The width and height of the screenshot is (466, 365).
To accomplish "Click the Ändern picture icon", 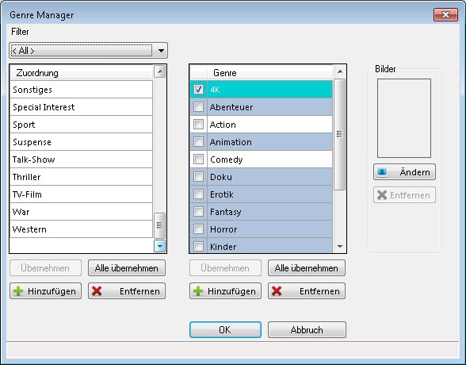I will (382, 172).
